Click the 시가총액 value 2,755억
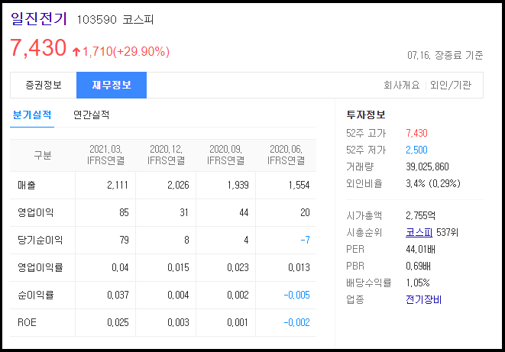This screenshot has width=505, height=352. (421, 215)
